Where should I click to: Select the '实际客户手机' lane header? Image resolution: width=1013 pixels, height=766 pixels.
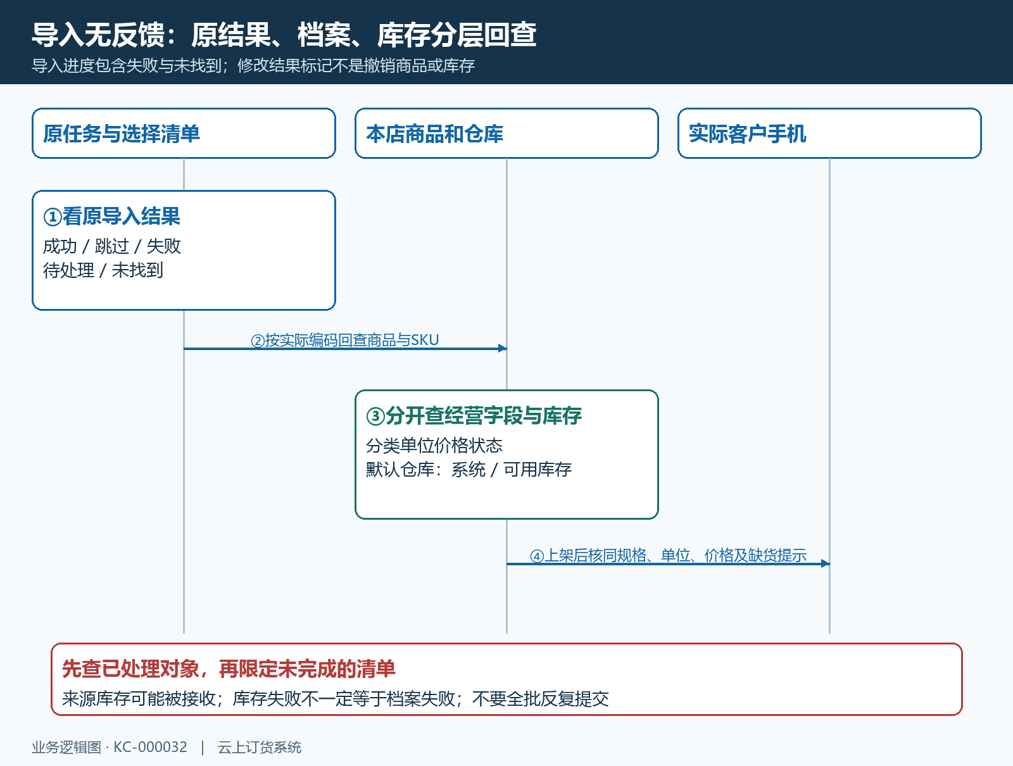(829, 134)
